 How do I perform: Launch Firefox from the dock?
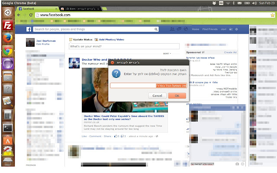point(8,38)
